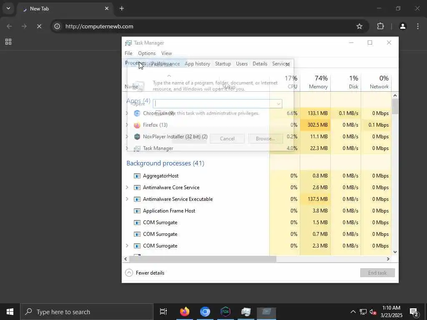Select the NoxPlayer Installer icon in list
This screenshot has width=427, height=320.
[x=137, y=137]
